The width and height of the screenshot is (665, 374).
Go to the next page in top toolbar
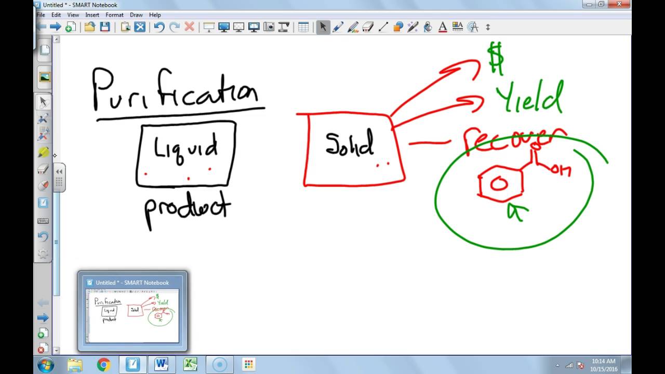(56, 27)
